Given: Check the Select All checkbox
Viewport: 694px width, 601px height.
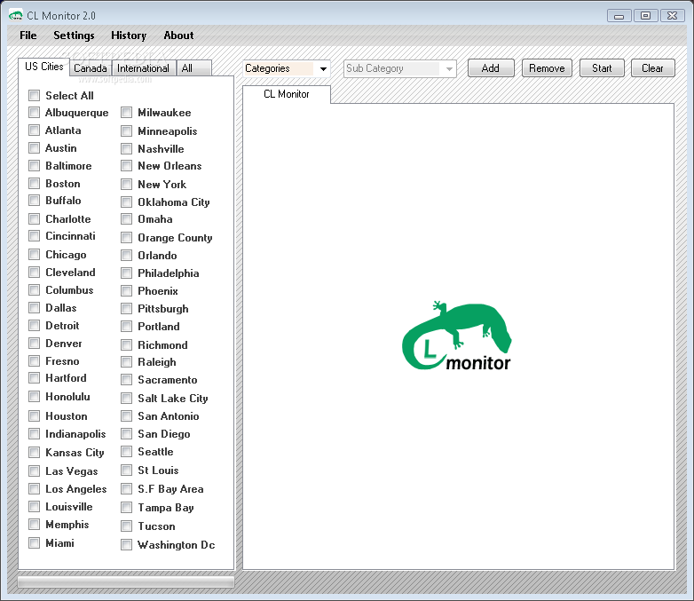Looking at the screenshot, I should (x=34, y=96).
